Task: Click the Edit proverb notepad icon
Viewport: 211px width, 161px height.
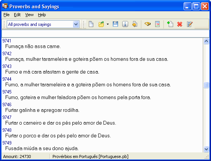Action: pos(190,24)
